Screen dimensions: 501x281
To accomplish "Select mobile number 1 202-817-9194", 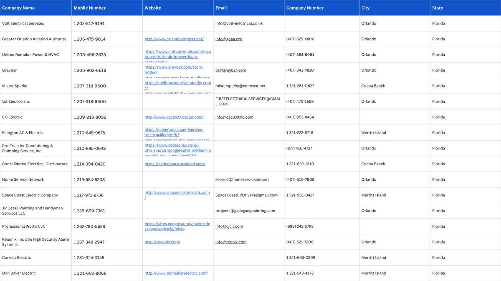I will (107, 23).
